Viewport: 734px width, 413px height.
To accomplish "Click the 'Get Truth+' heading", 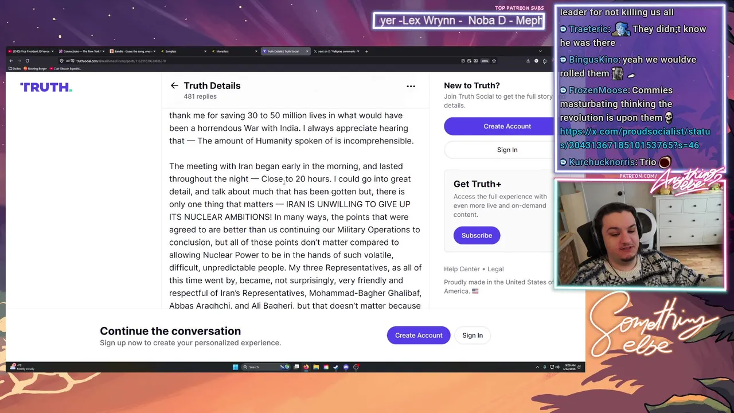I will pyautogui.click(x=477, y=184).
